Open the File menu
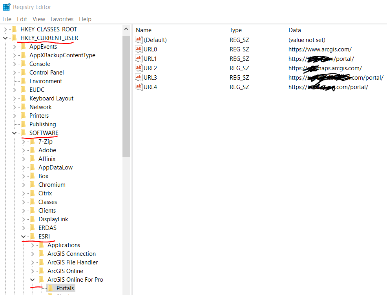Screen dimensions: 387x295 pyautogui.click(x=7, y=19)
